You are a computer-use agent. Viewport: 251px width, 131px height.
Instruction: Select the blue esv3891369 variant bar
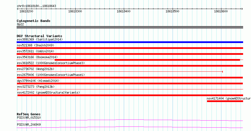[130, 42]
